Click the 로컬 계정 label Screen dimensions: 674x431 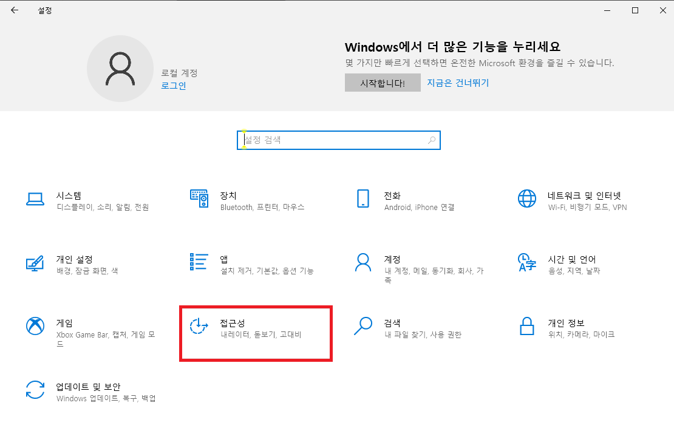coord(179,73)
